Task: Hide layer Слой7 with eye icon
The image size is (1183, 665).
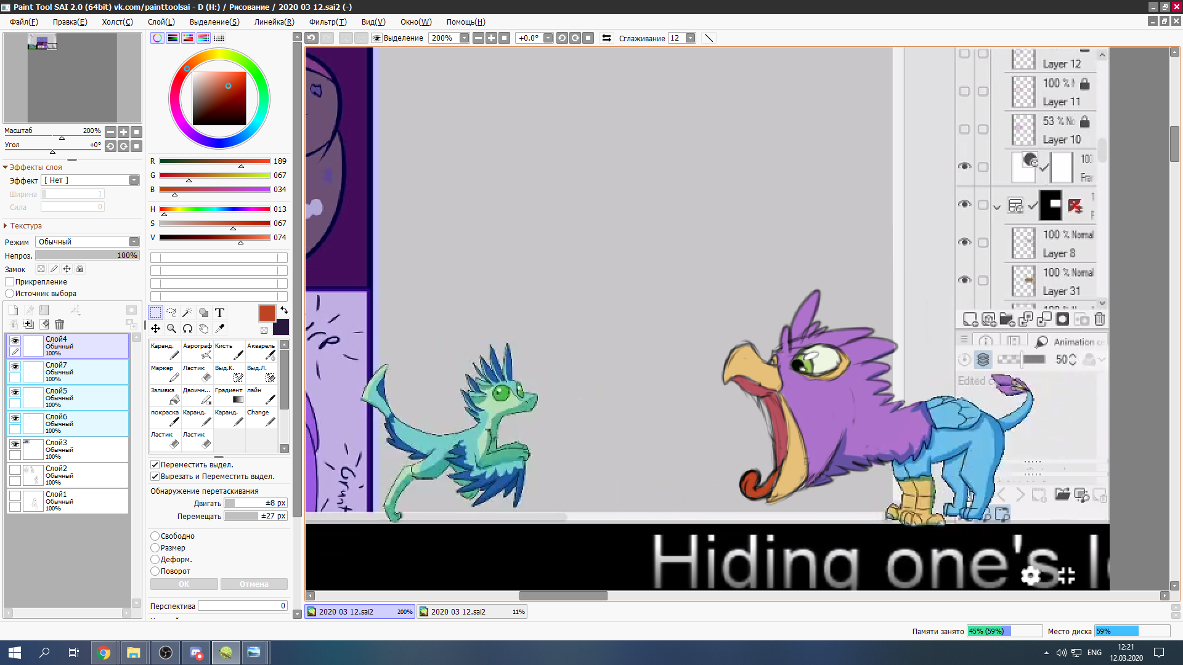Action: [15, 366]
